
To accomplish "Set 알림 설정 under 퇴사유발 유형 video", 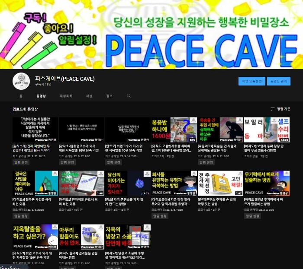I will 160,216.
